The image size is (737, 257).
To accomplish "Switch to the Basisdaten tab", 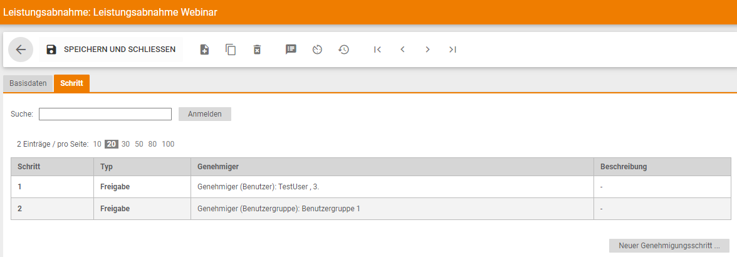I will 28,83.
